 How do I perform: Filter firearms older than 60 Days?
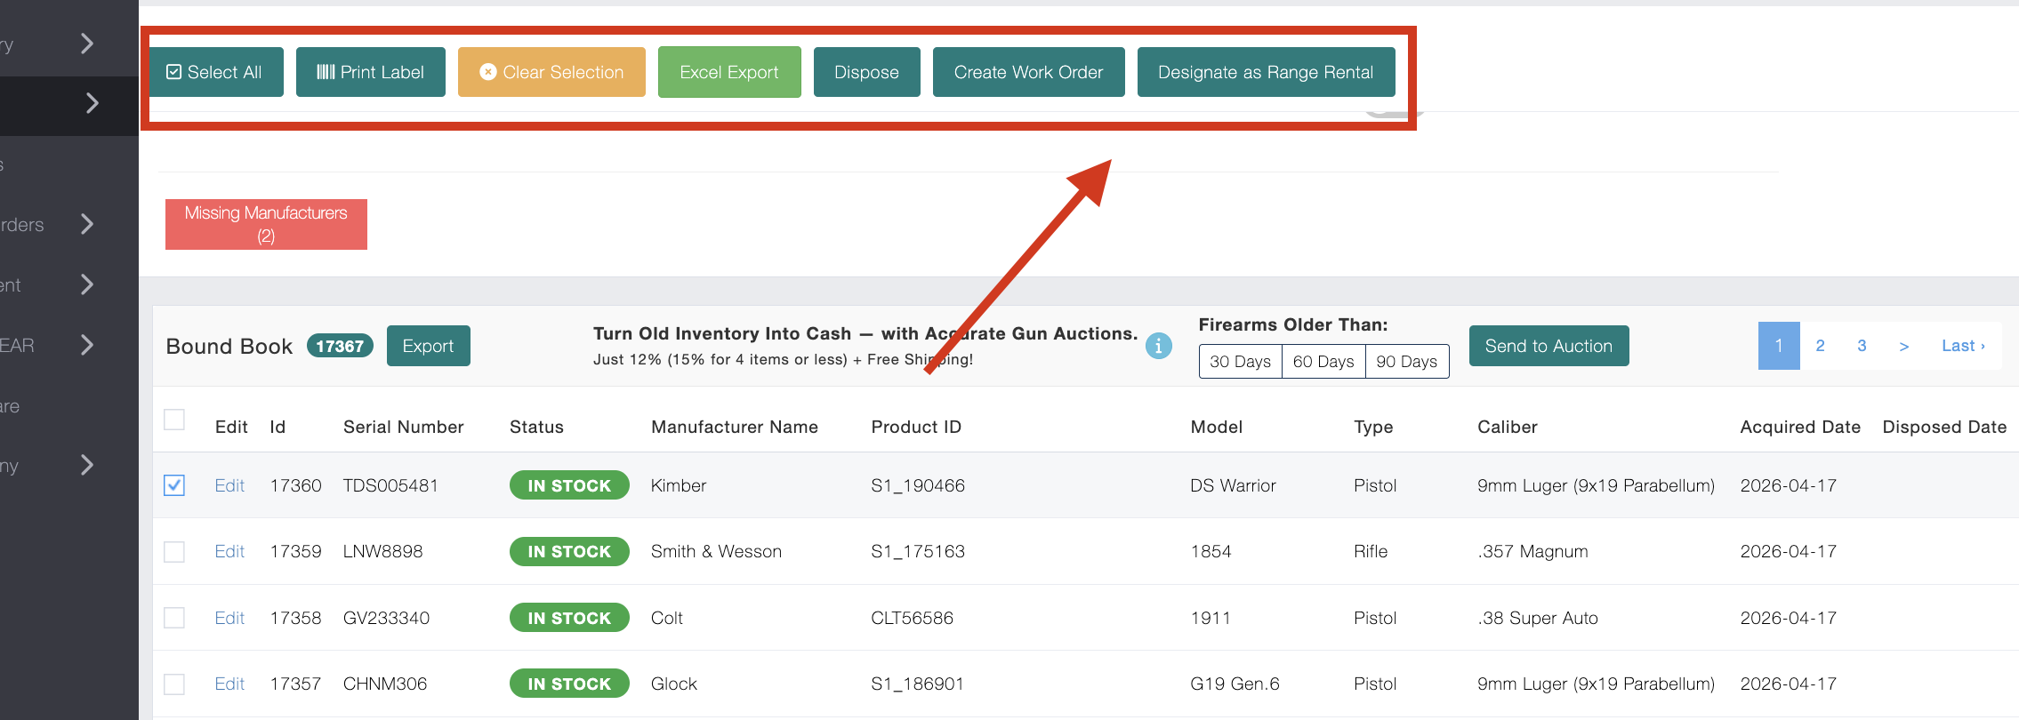coord(1323,361)
